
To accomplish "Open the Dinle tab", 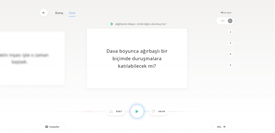I will click(72, 13).
